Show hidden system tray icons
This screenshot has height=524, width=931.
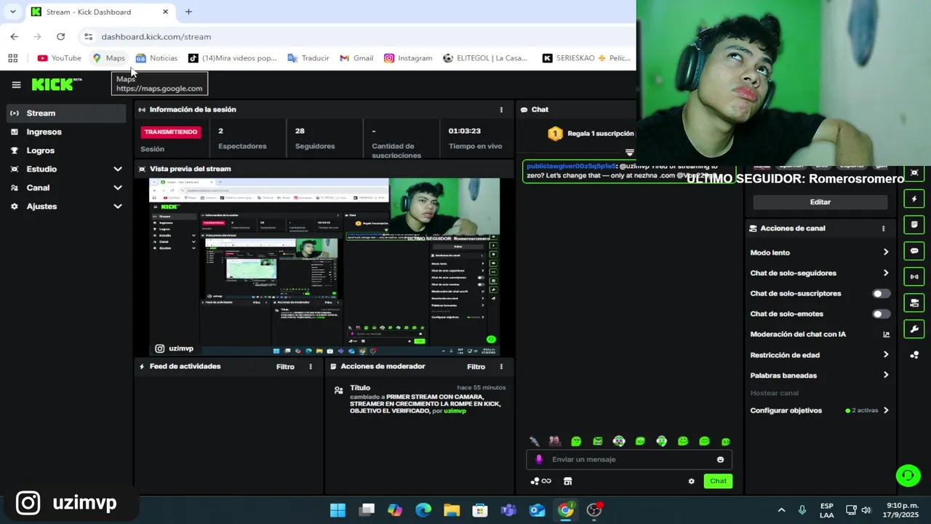[782, 510]
